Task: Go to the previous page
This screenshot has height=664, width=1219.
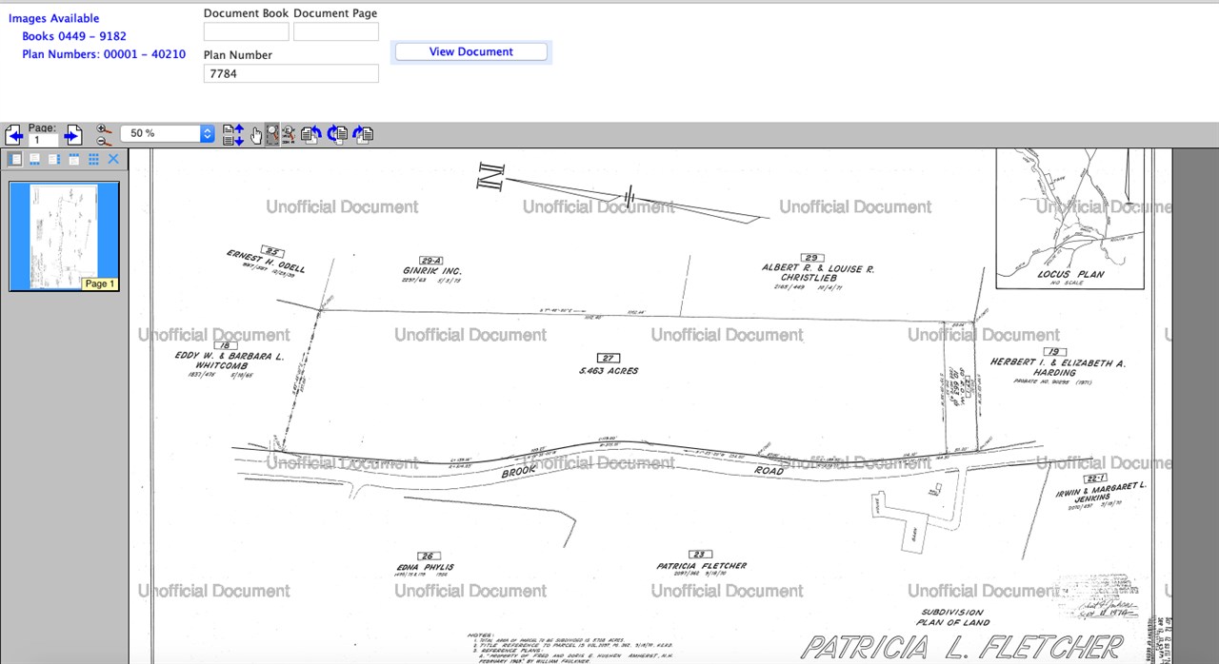Action: pyautogui.click(x=14, y=136)
